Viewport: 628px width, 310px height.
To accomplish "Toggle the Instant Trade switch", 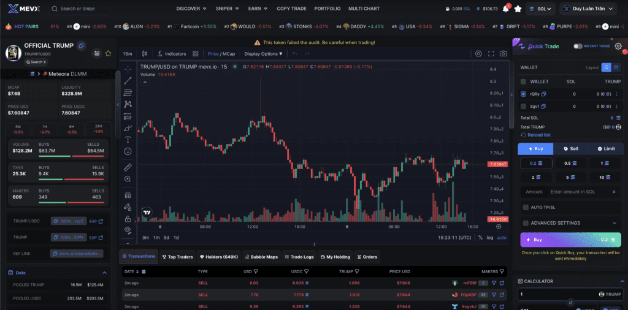I will click(578, 46).
